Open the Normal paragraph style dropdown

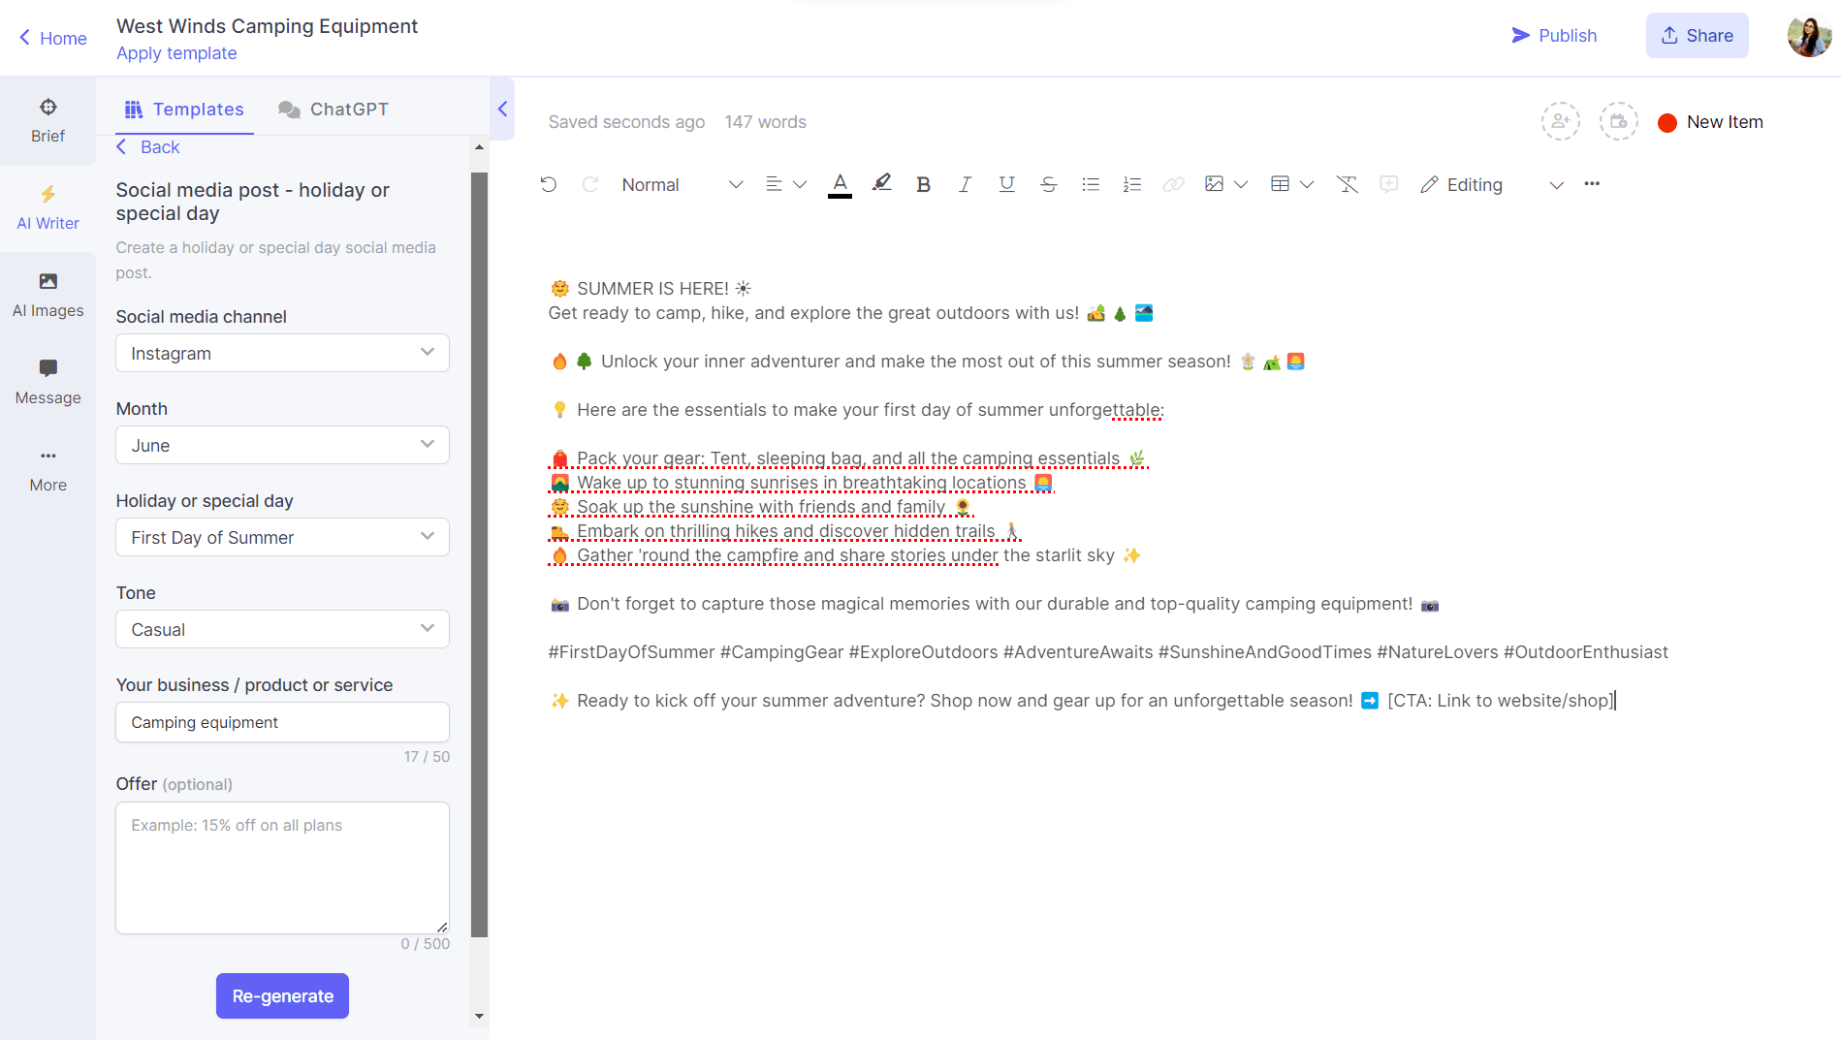point(682,184)
